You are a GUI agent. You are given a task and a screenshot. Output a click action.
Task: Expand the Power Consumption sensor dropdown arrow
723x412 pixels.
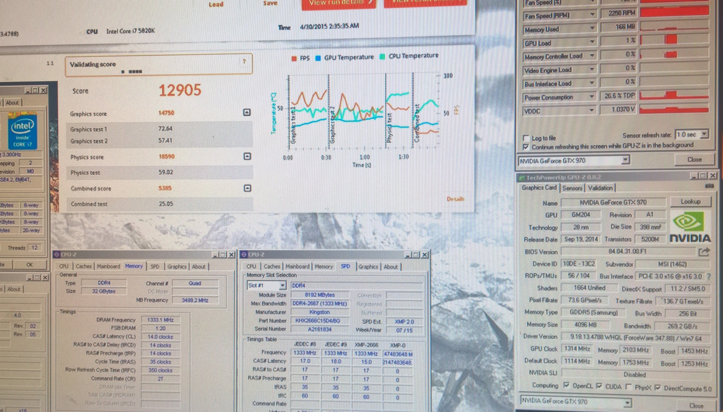click(592, 97)
